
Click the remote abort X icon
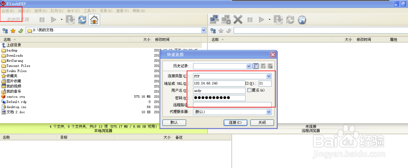click(237, 20)
